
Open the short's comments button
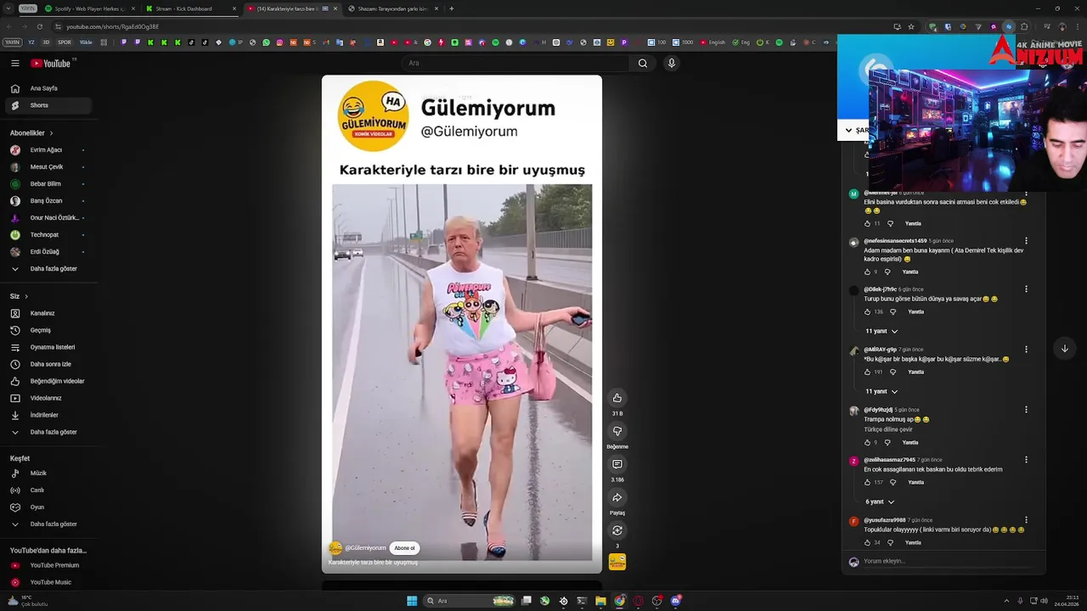[617, 464]
